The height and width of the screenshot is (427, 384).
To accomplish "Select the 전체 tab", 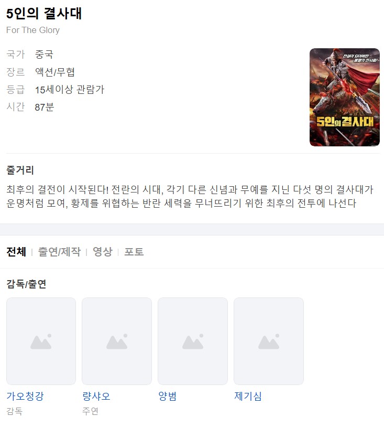I will (16, 252).
